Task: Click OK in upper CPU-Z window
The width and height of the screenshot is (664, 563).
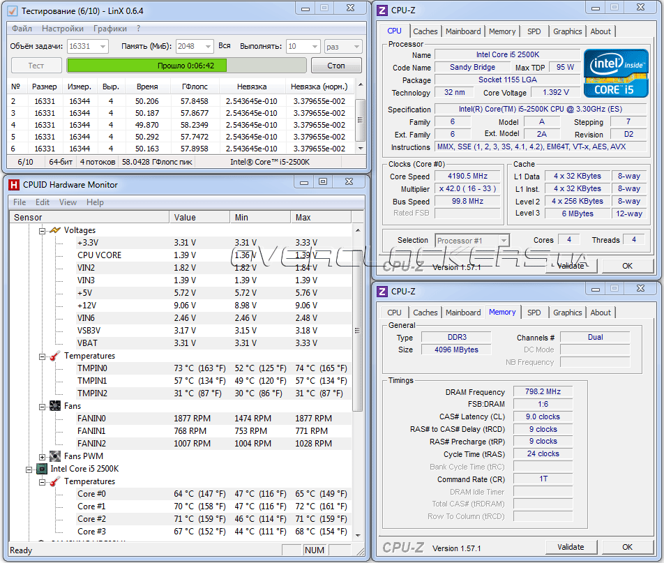Action: 628,266
